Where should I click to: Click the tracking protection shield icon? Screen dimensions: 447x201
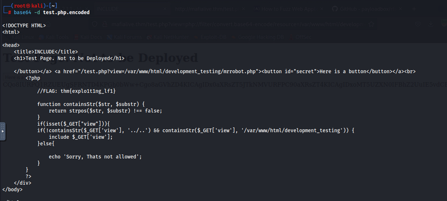coord(94,24)
